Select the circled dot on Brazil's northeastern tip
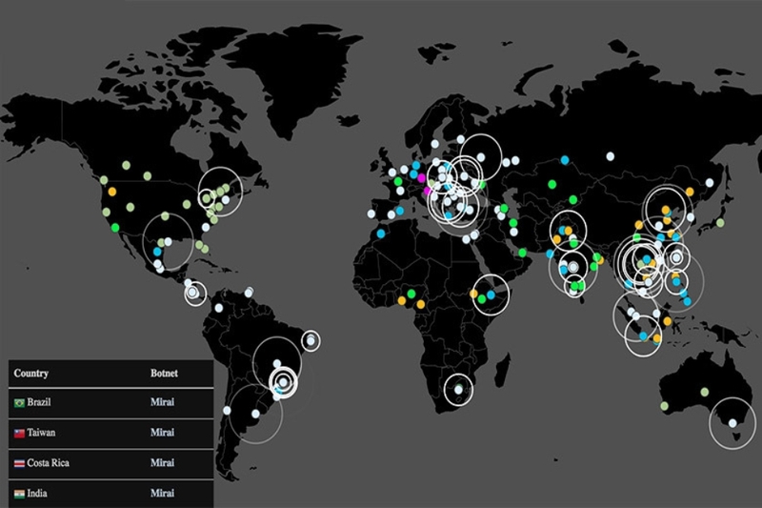762x508 pixels. click(311, 341)
